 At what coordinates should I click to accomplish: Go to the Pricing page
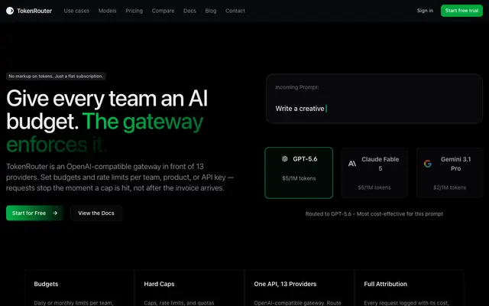134,11
